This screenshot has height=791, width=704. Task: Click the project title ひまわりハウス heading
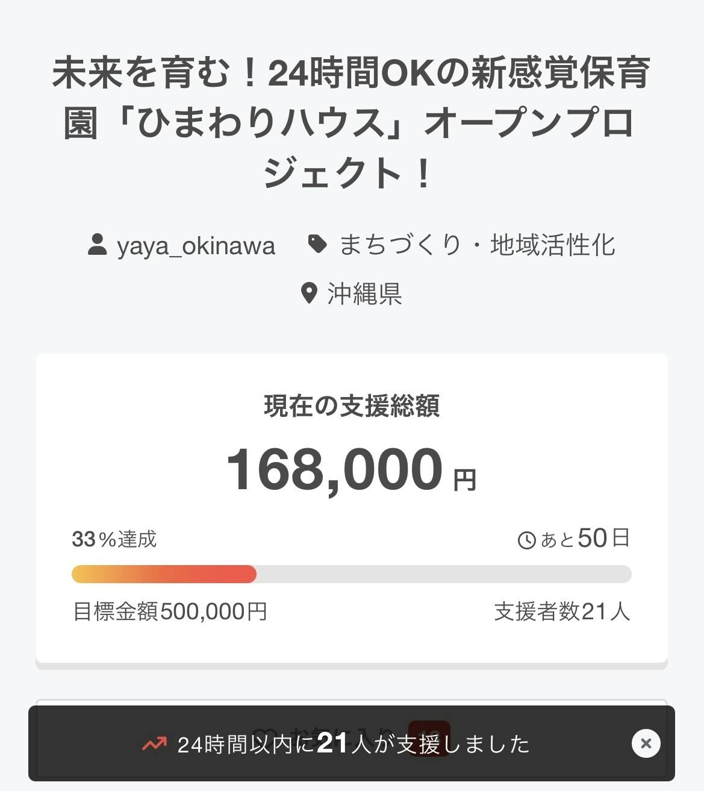351,123
